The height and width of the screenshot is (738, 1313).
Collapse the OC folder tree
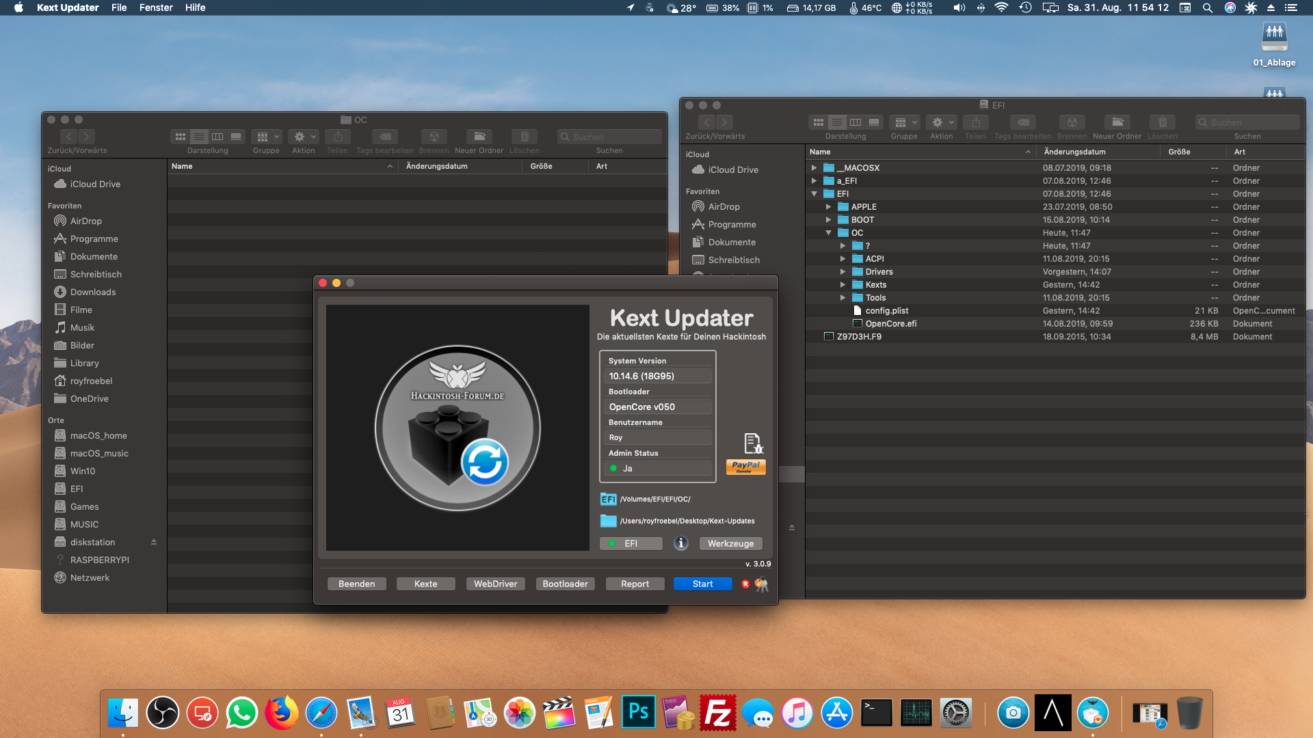pyautogui.click(x=828, y=233)
